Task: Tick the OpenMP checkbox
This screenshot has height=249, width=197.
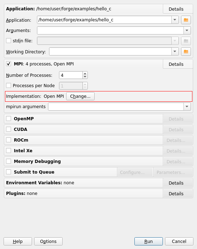Action: [x=9, y=118]
